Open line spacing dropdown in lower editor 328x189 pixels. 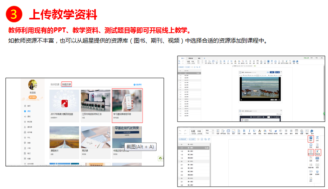pyautogui.click(x=281, y=131)
